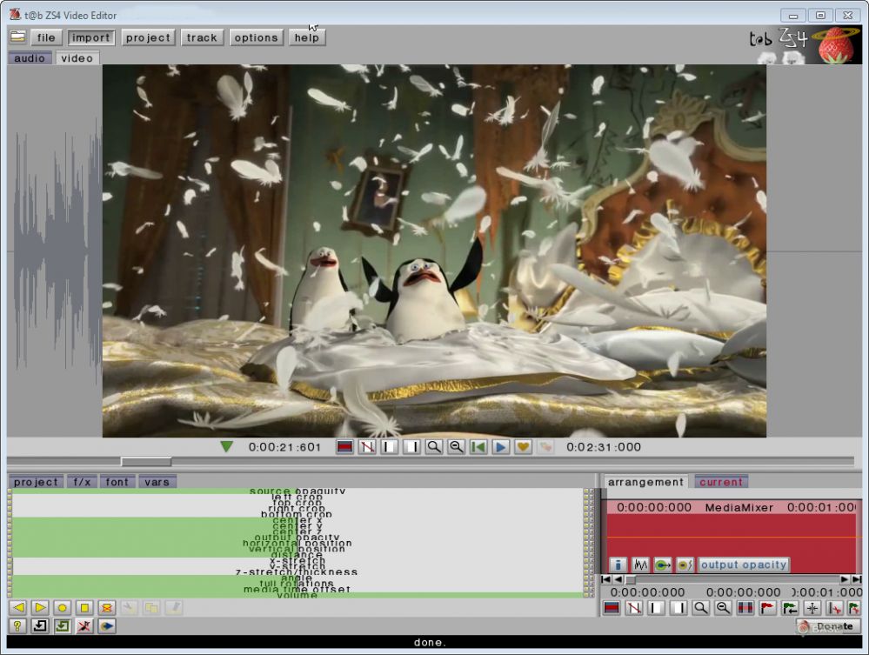Click the green circle arrow icon on MediaMixer
The image size is (869, 655).
tap(663, 565)
